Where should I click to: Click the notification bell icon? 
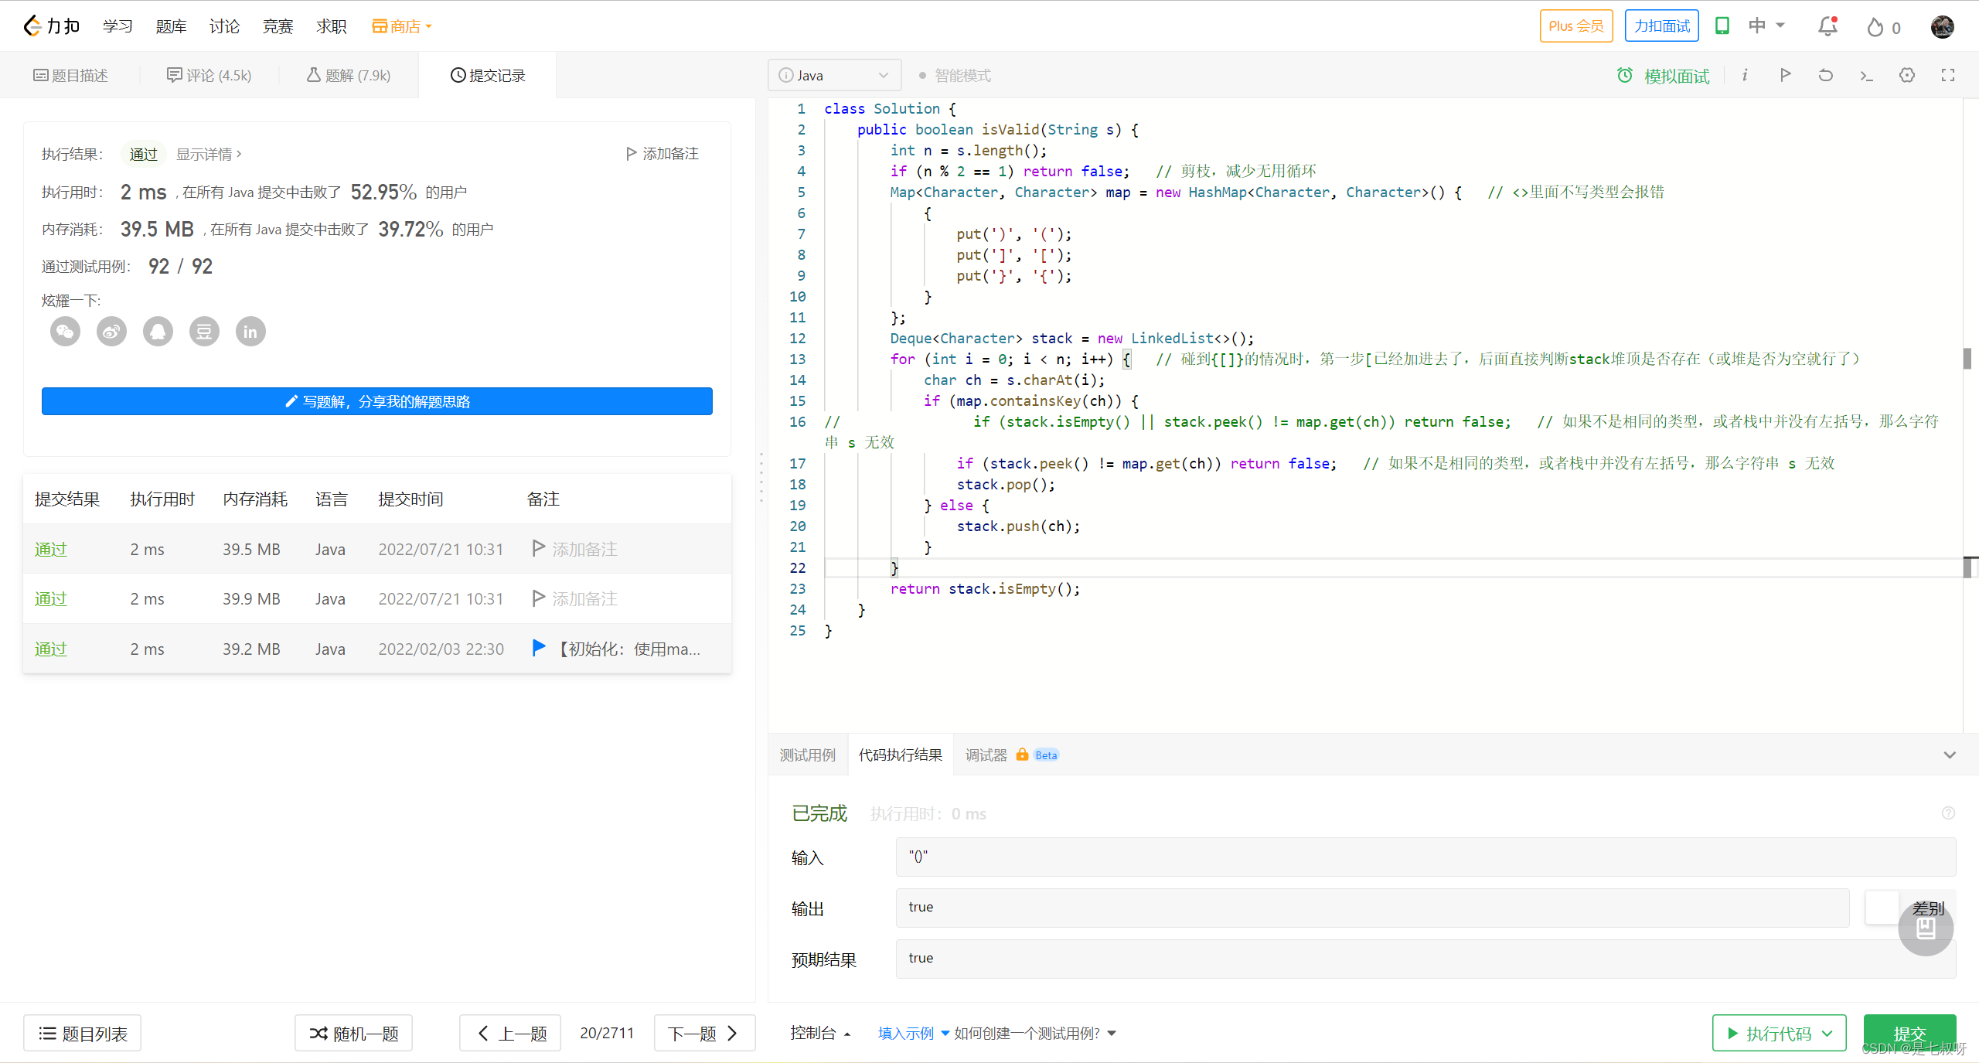tap(1827, 26)
